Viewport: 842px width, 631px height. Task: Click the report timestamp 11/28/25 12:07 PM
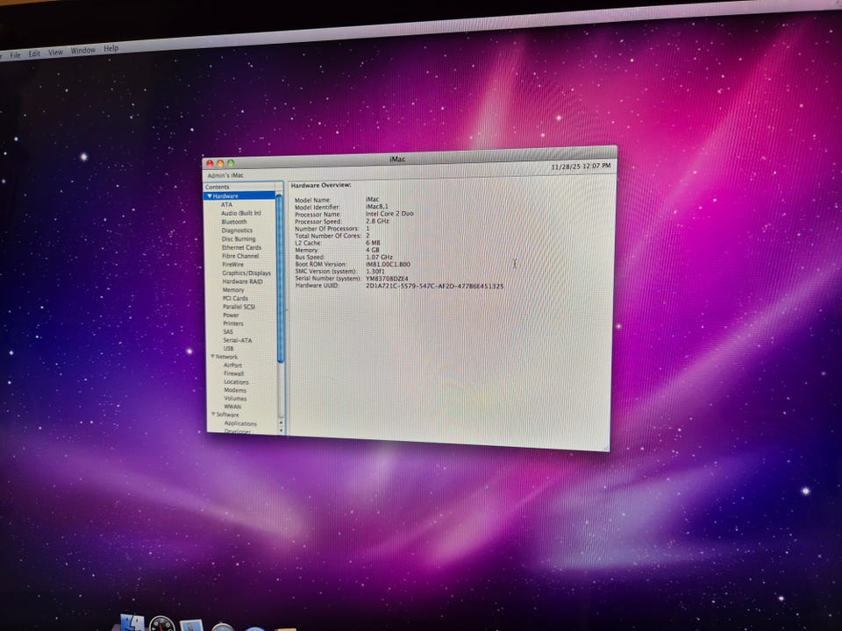[581, 167]
